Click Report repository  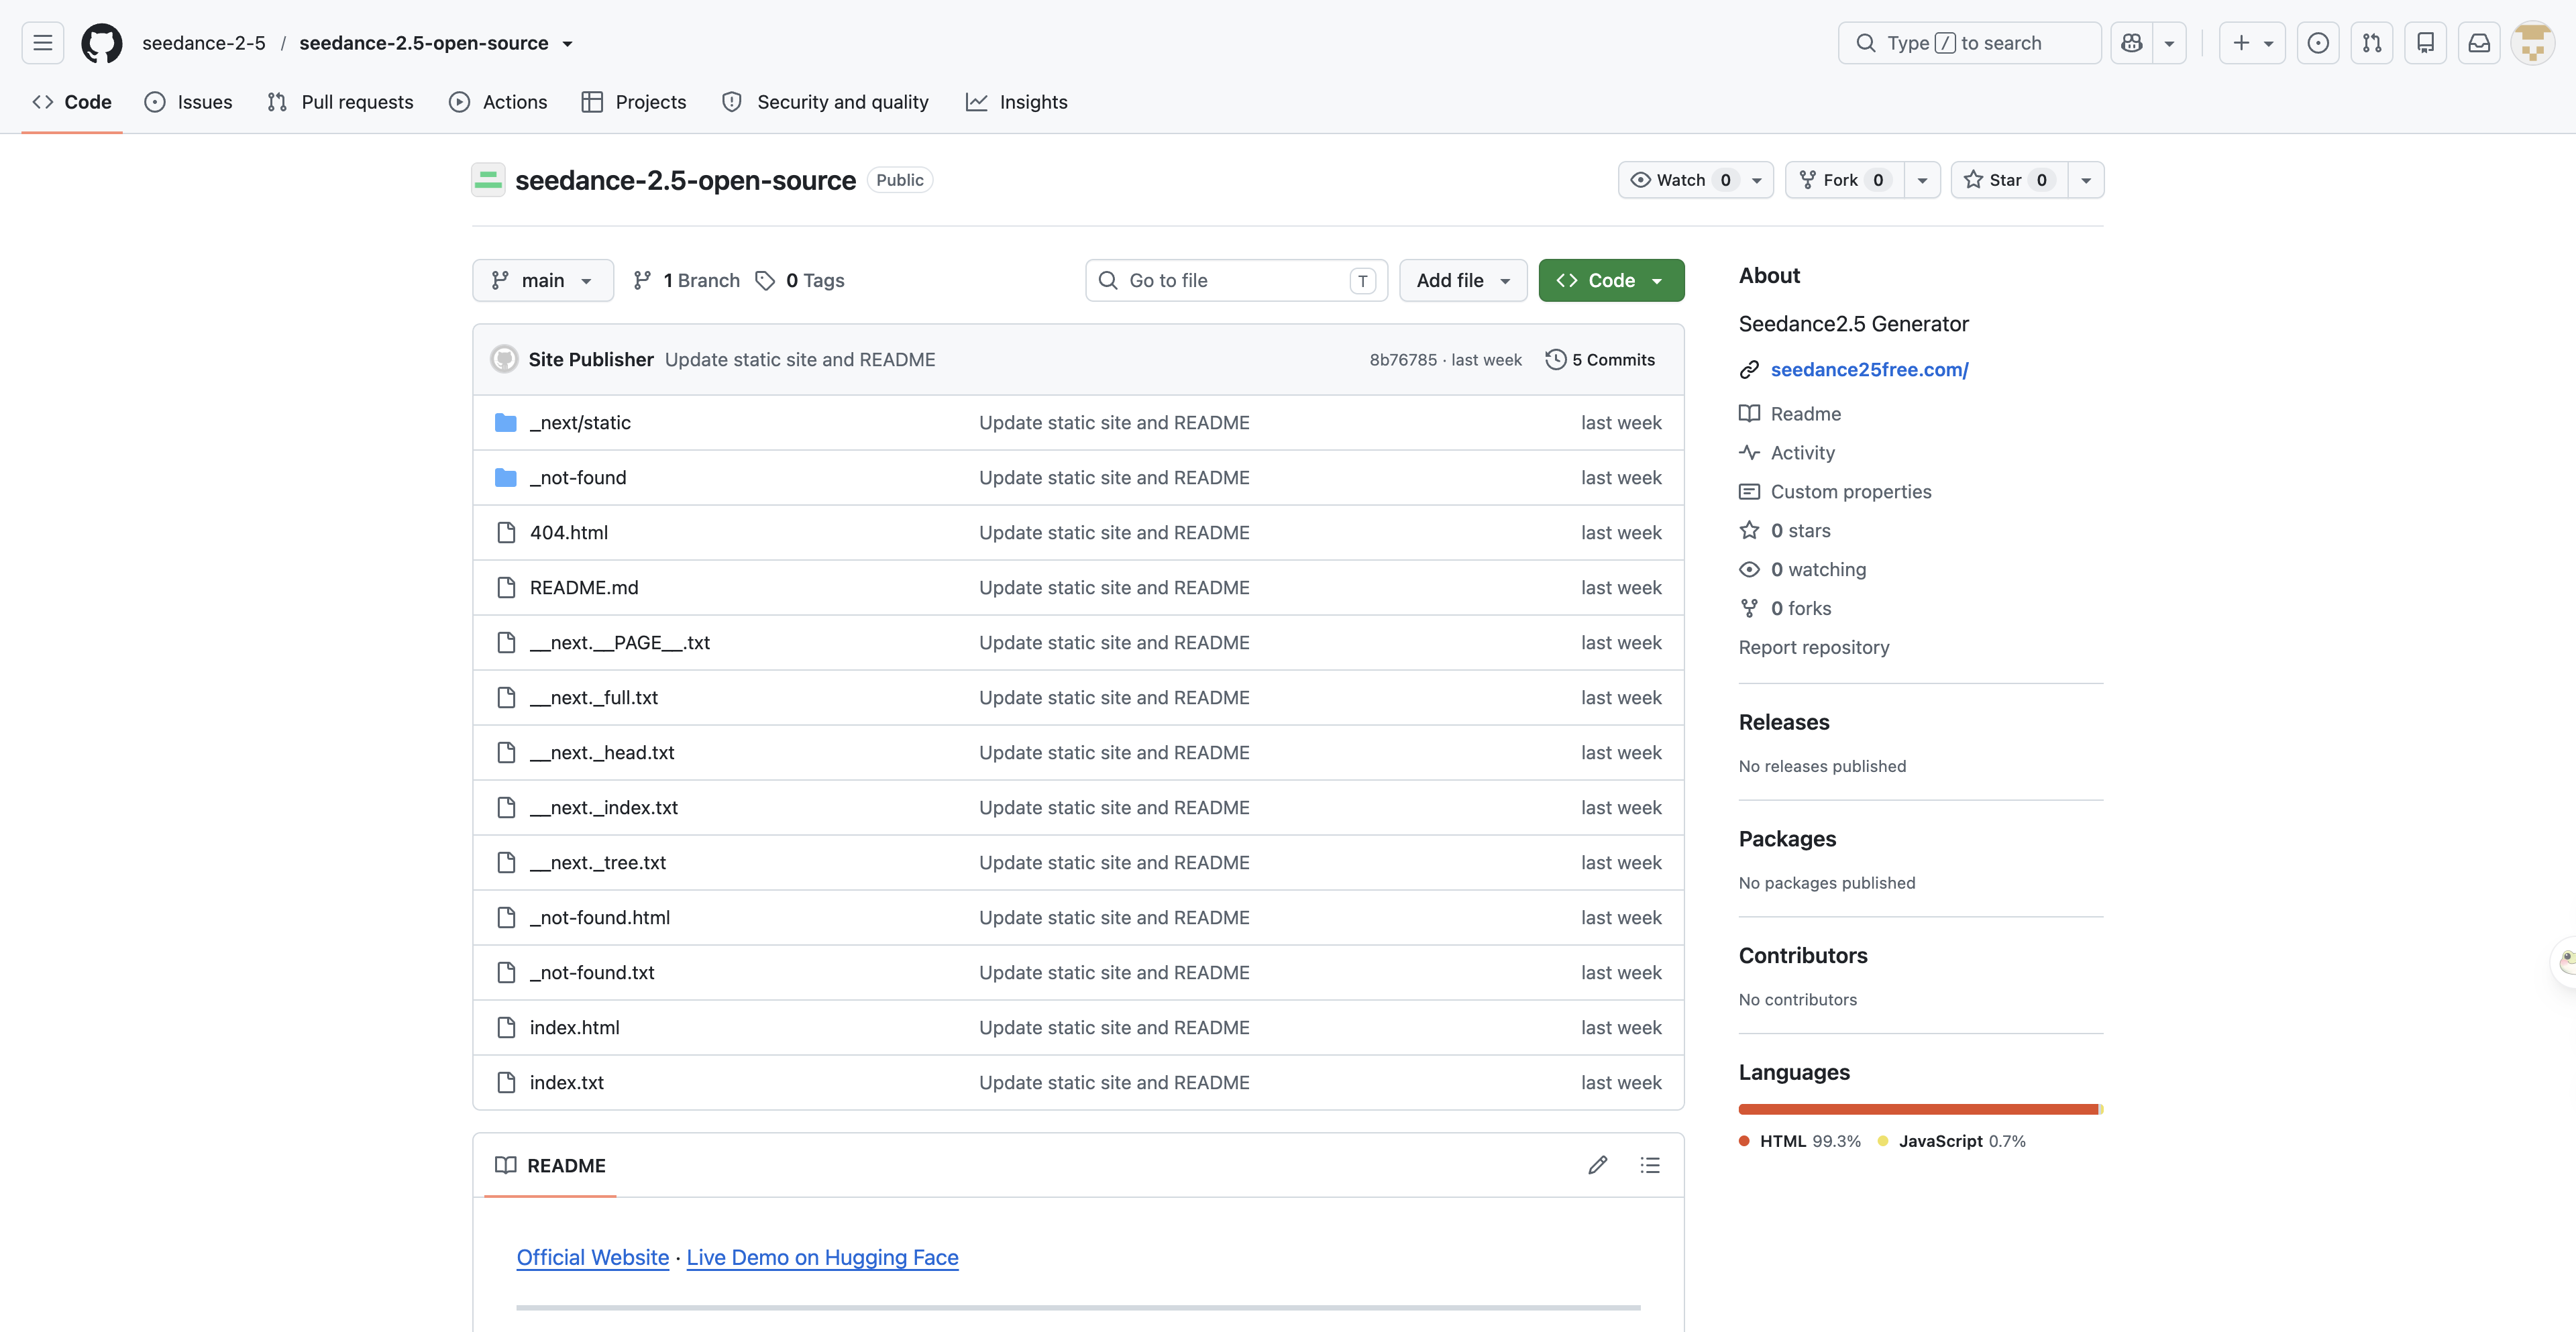(1814, 648)
